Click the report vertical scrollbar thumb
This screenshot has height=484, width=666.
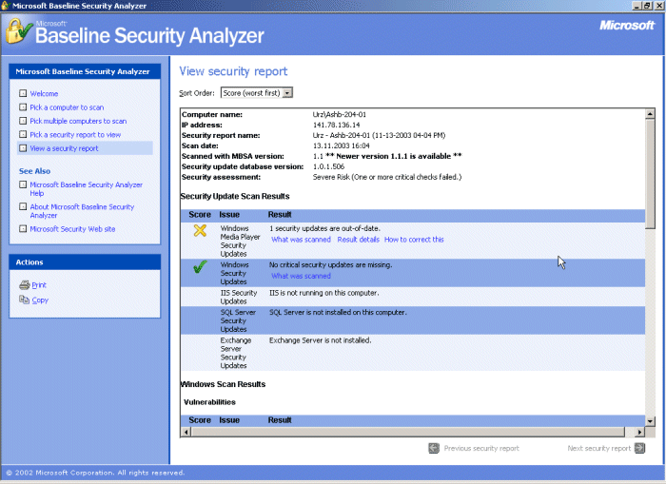pos(650,173)
